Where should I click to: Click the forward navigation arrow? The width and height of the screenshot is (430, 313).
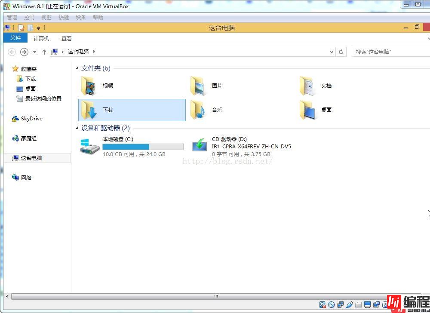pyautogui.click(x=24, y=52)
